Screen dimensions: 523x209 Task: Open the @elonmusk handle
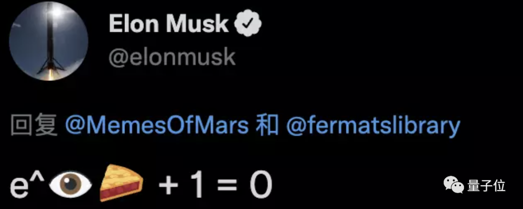point(172,57)
